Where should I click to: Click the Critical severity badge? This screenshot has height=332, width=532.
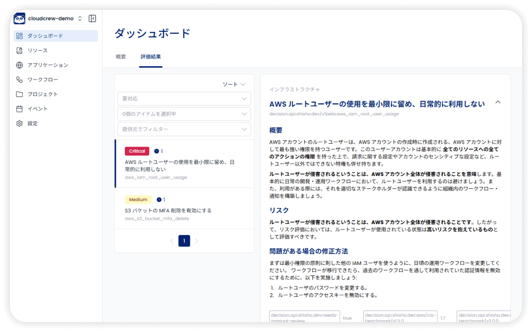[137, 151]
